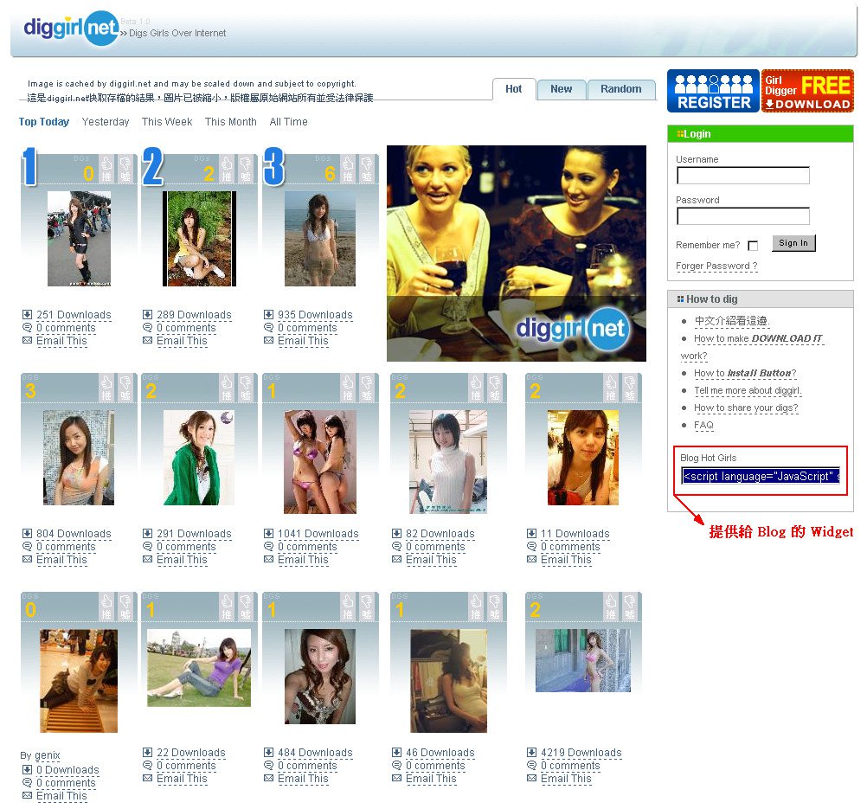Open the rank 3 beach photo thumbnail
This screenshot has width=867, height=809.
click(320, 239)
